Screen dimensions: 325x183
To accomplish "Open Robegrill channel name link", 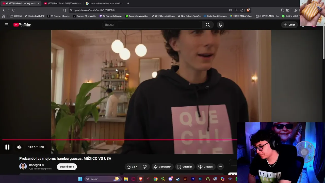I will point(35,165).
